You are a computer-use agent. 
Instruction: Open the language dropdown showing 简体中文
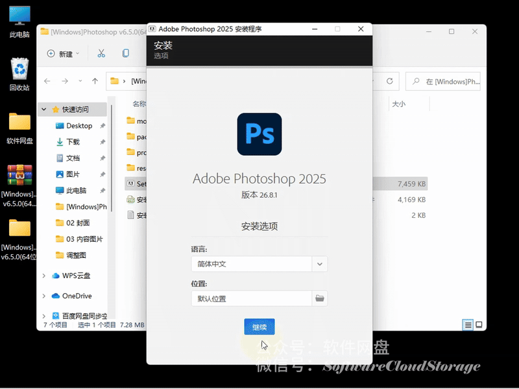[319, 264]
